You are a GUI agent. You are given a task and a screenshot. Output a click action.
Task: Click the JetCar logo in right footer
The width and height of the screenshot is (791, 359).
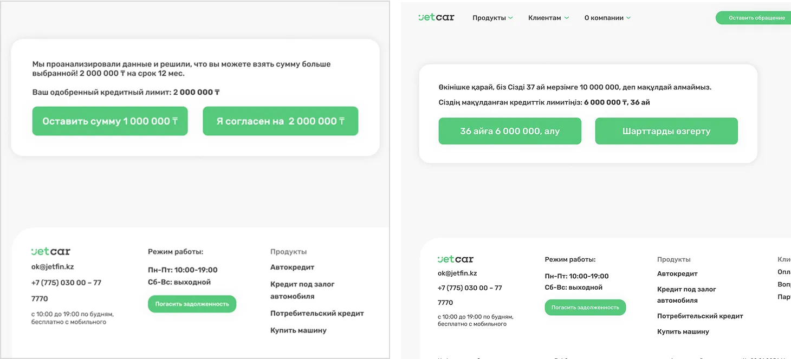[x=456, y=259]
